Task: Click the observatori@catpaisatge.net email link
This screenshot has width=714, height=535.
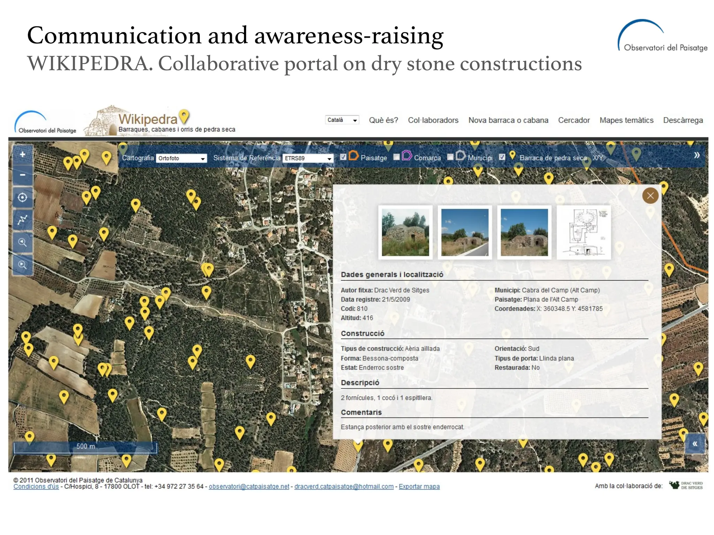Action: coord(249,487)
